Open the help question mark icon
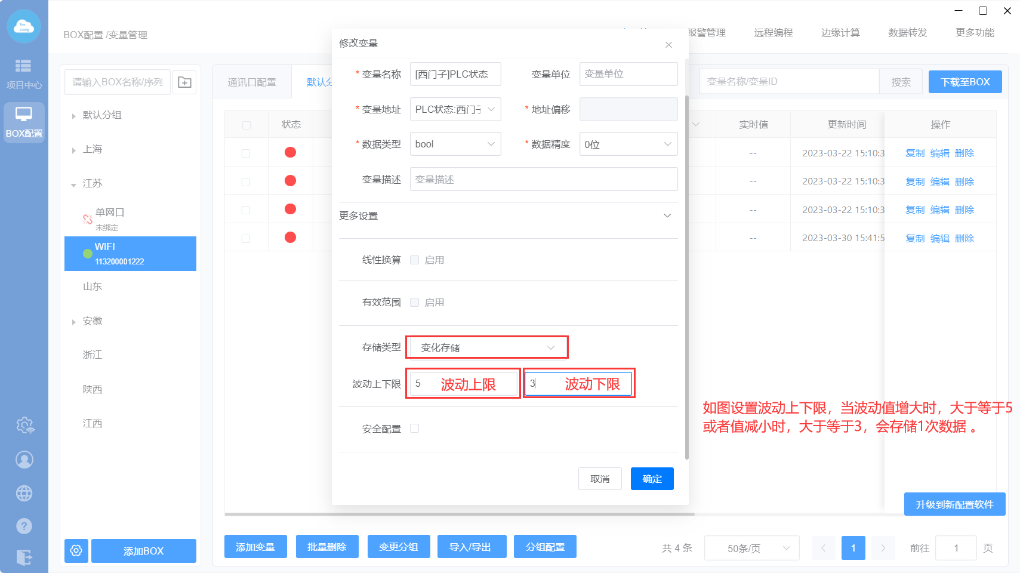 tap(24, 526)
